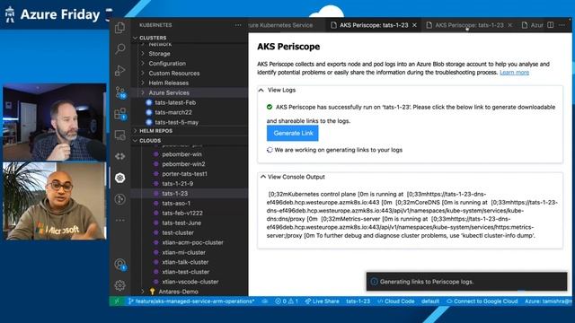Screen dimensions: 575x323
Task: Open editor more actions menu
Action: point(562,25)
